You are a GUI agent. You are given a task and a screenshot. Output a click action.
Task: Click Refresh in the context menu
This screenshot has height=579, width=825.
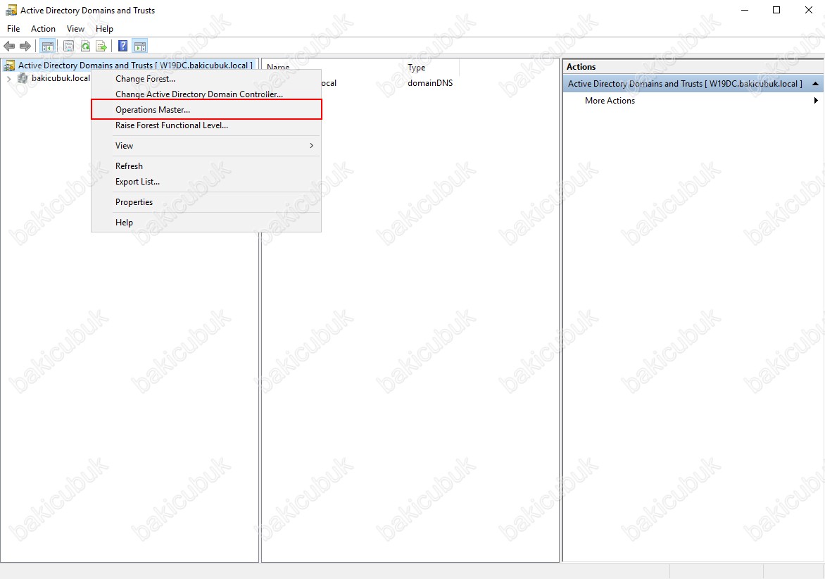[x=206, y=166]
